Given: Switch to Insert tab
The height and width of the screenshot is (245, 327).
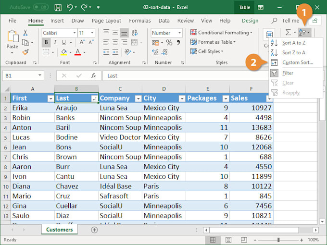Looking at the screenshot, I should [57, 21].
